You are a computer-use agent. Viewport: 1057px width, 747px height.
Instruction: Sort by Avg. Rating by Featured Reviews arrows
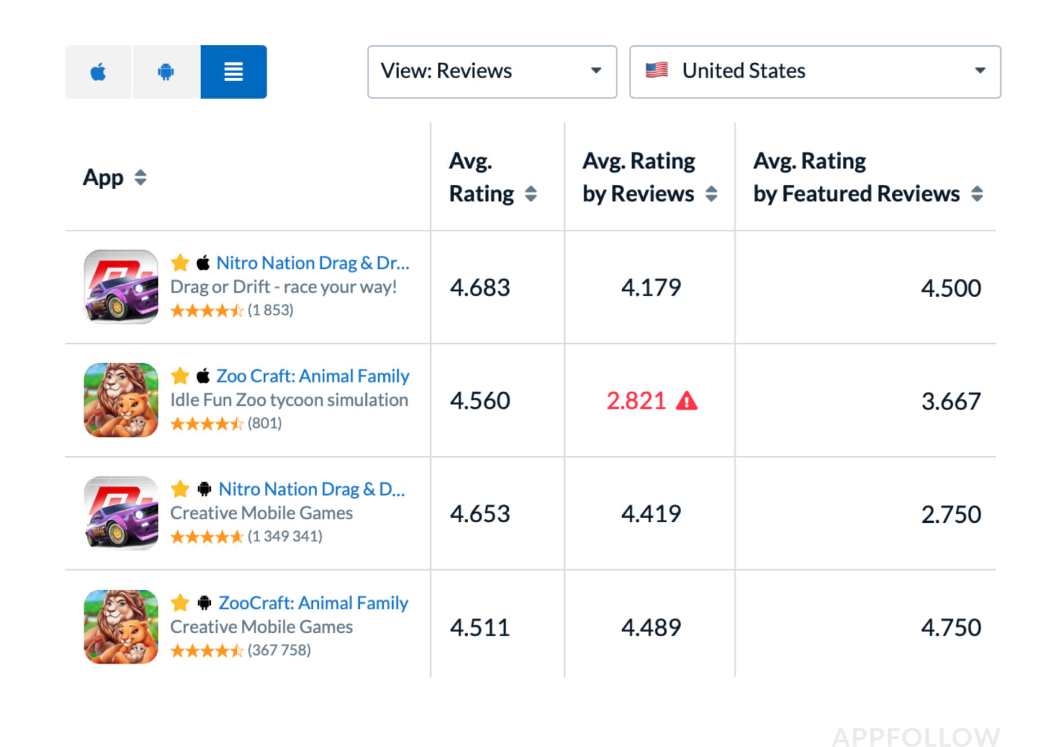[978, 194]
